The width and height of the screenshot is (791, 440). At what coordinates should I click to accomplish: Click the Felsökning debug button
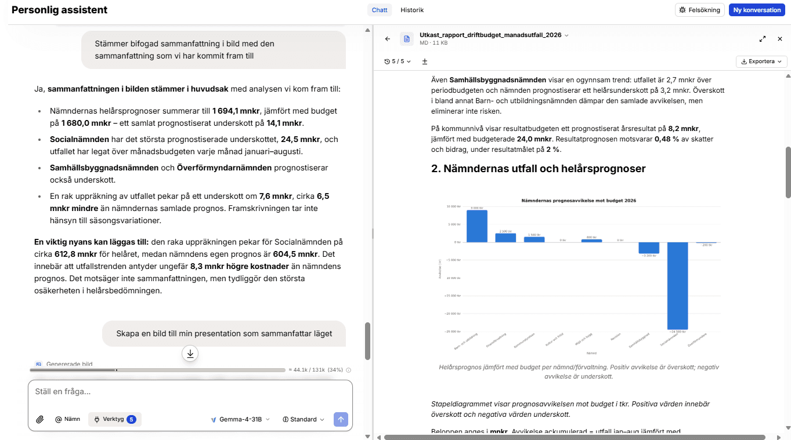coord(700,10)
